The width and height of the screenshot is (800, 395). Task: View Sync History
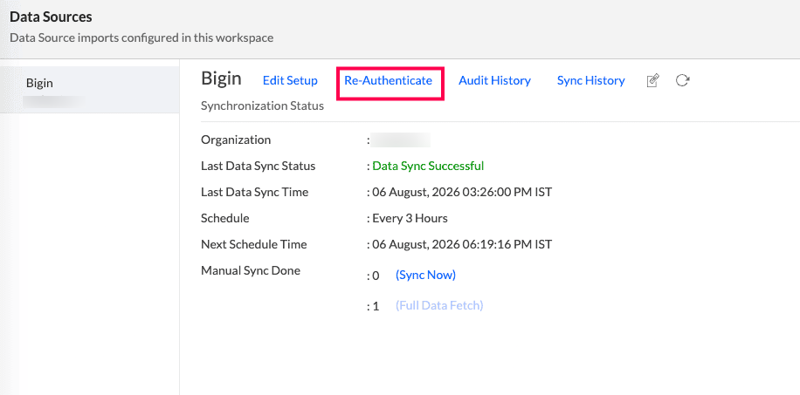590,80
